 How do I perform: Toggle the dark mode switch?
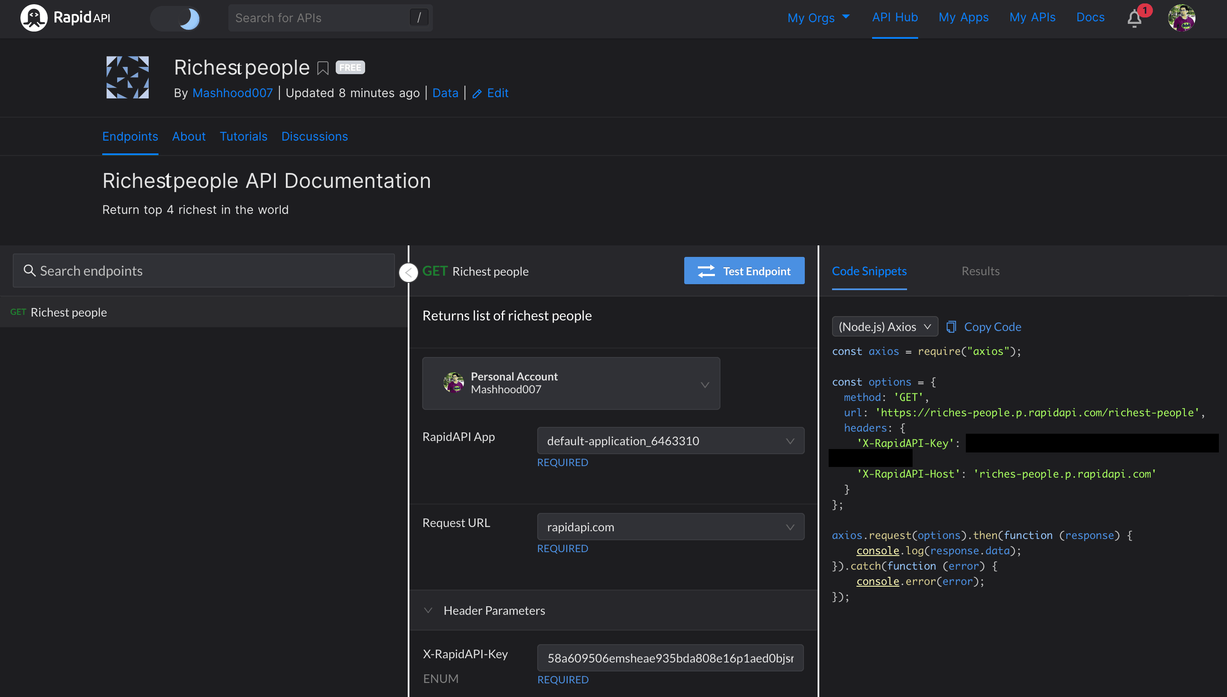click(181, 19)
